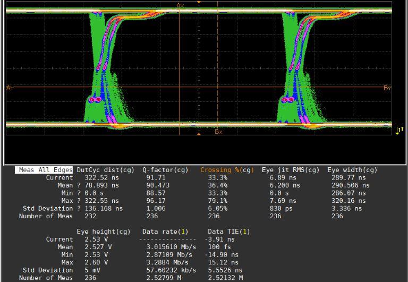408x282 pixels.
Task: Click the Data rate(1) measurement header
Action: point(165,232)
